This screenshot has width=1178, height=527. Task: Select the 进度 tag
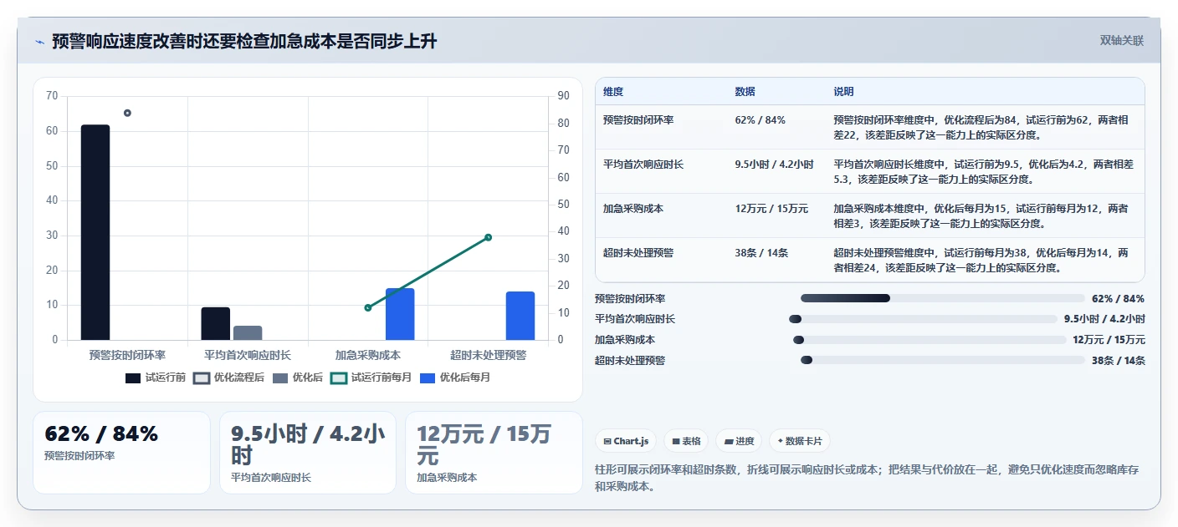(739, 441)
